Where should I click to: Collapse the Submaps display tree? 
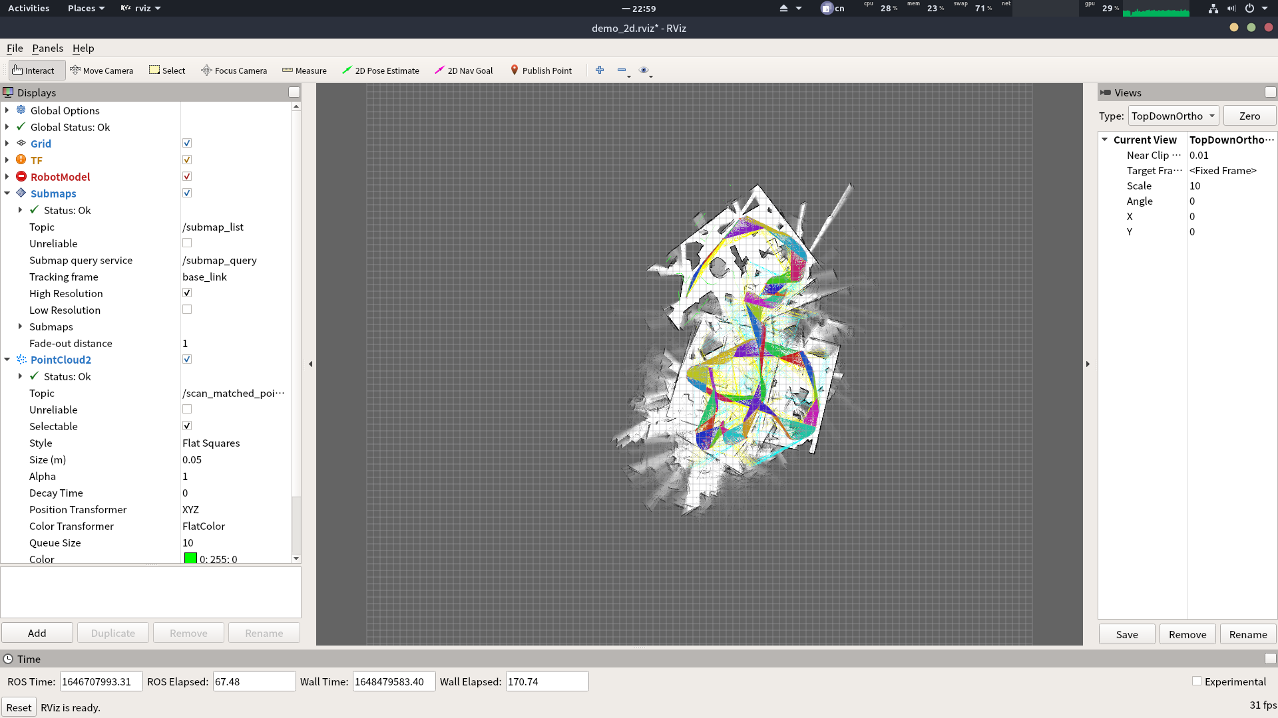point(7,193)
